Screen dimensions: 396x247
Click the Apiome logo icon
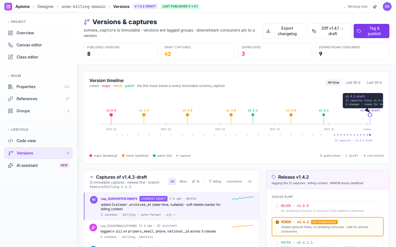8,7
